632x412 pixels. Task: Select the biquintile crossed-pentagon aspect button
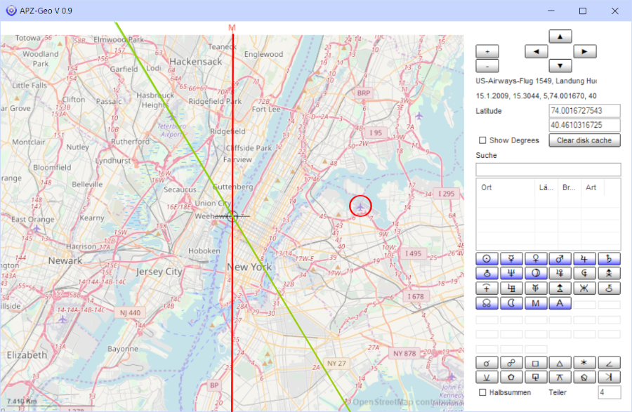585,378
